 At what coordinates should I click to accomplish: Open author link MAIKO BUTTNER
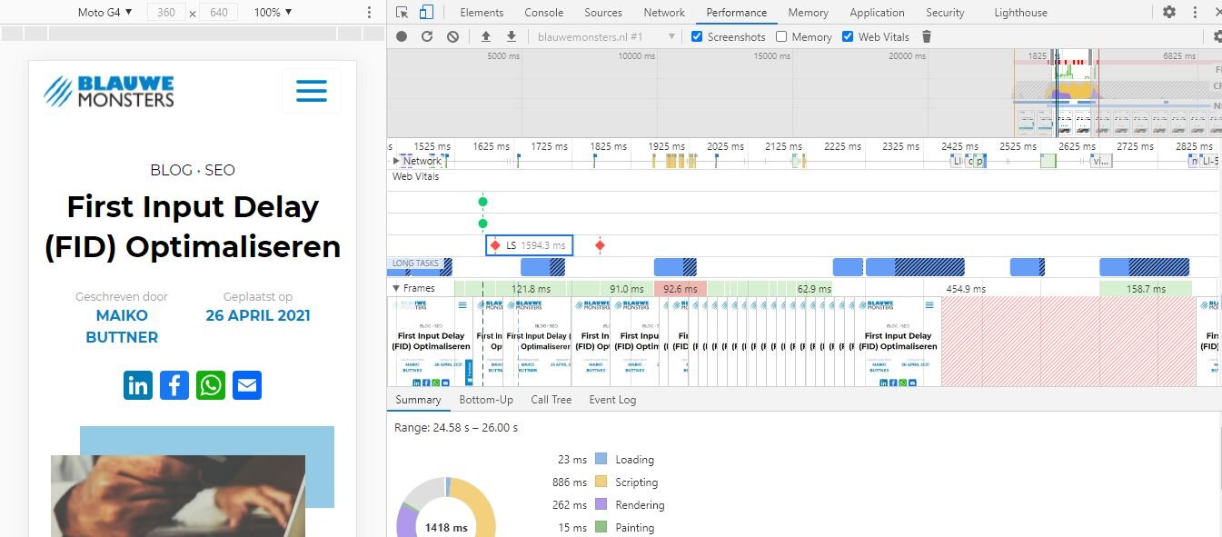(122, 326)
